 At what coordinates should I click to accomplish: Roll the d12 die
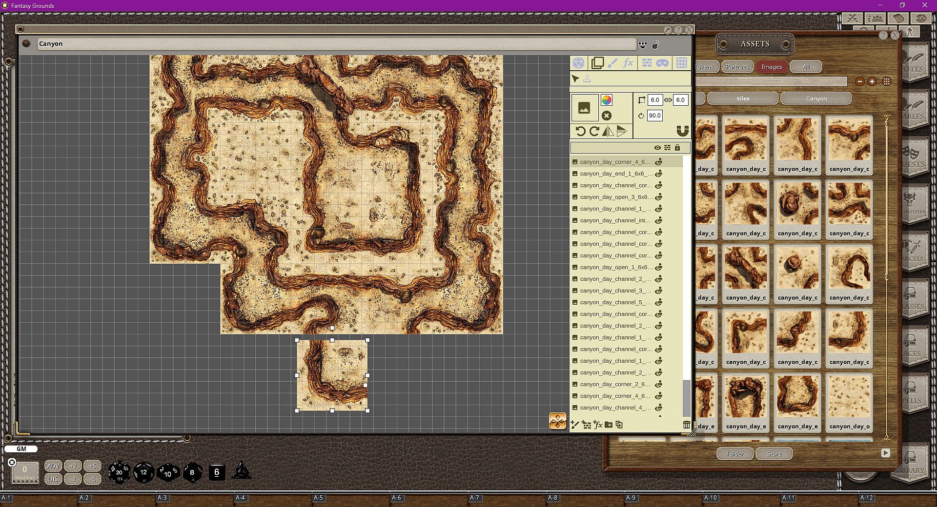(x=143, y=472)
